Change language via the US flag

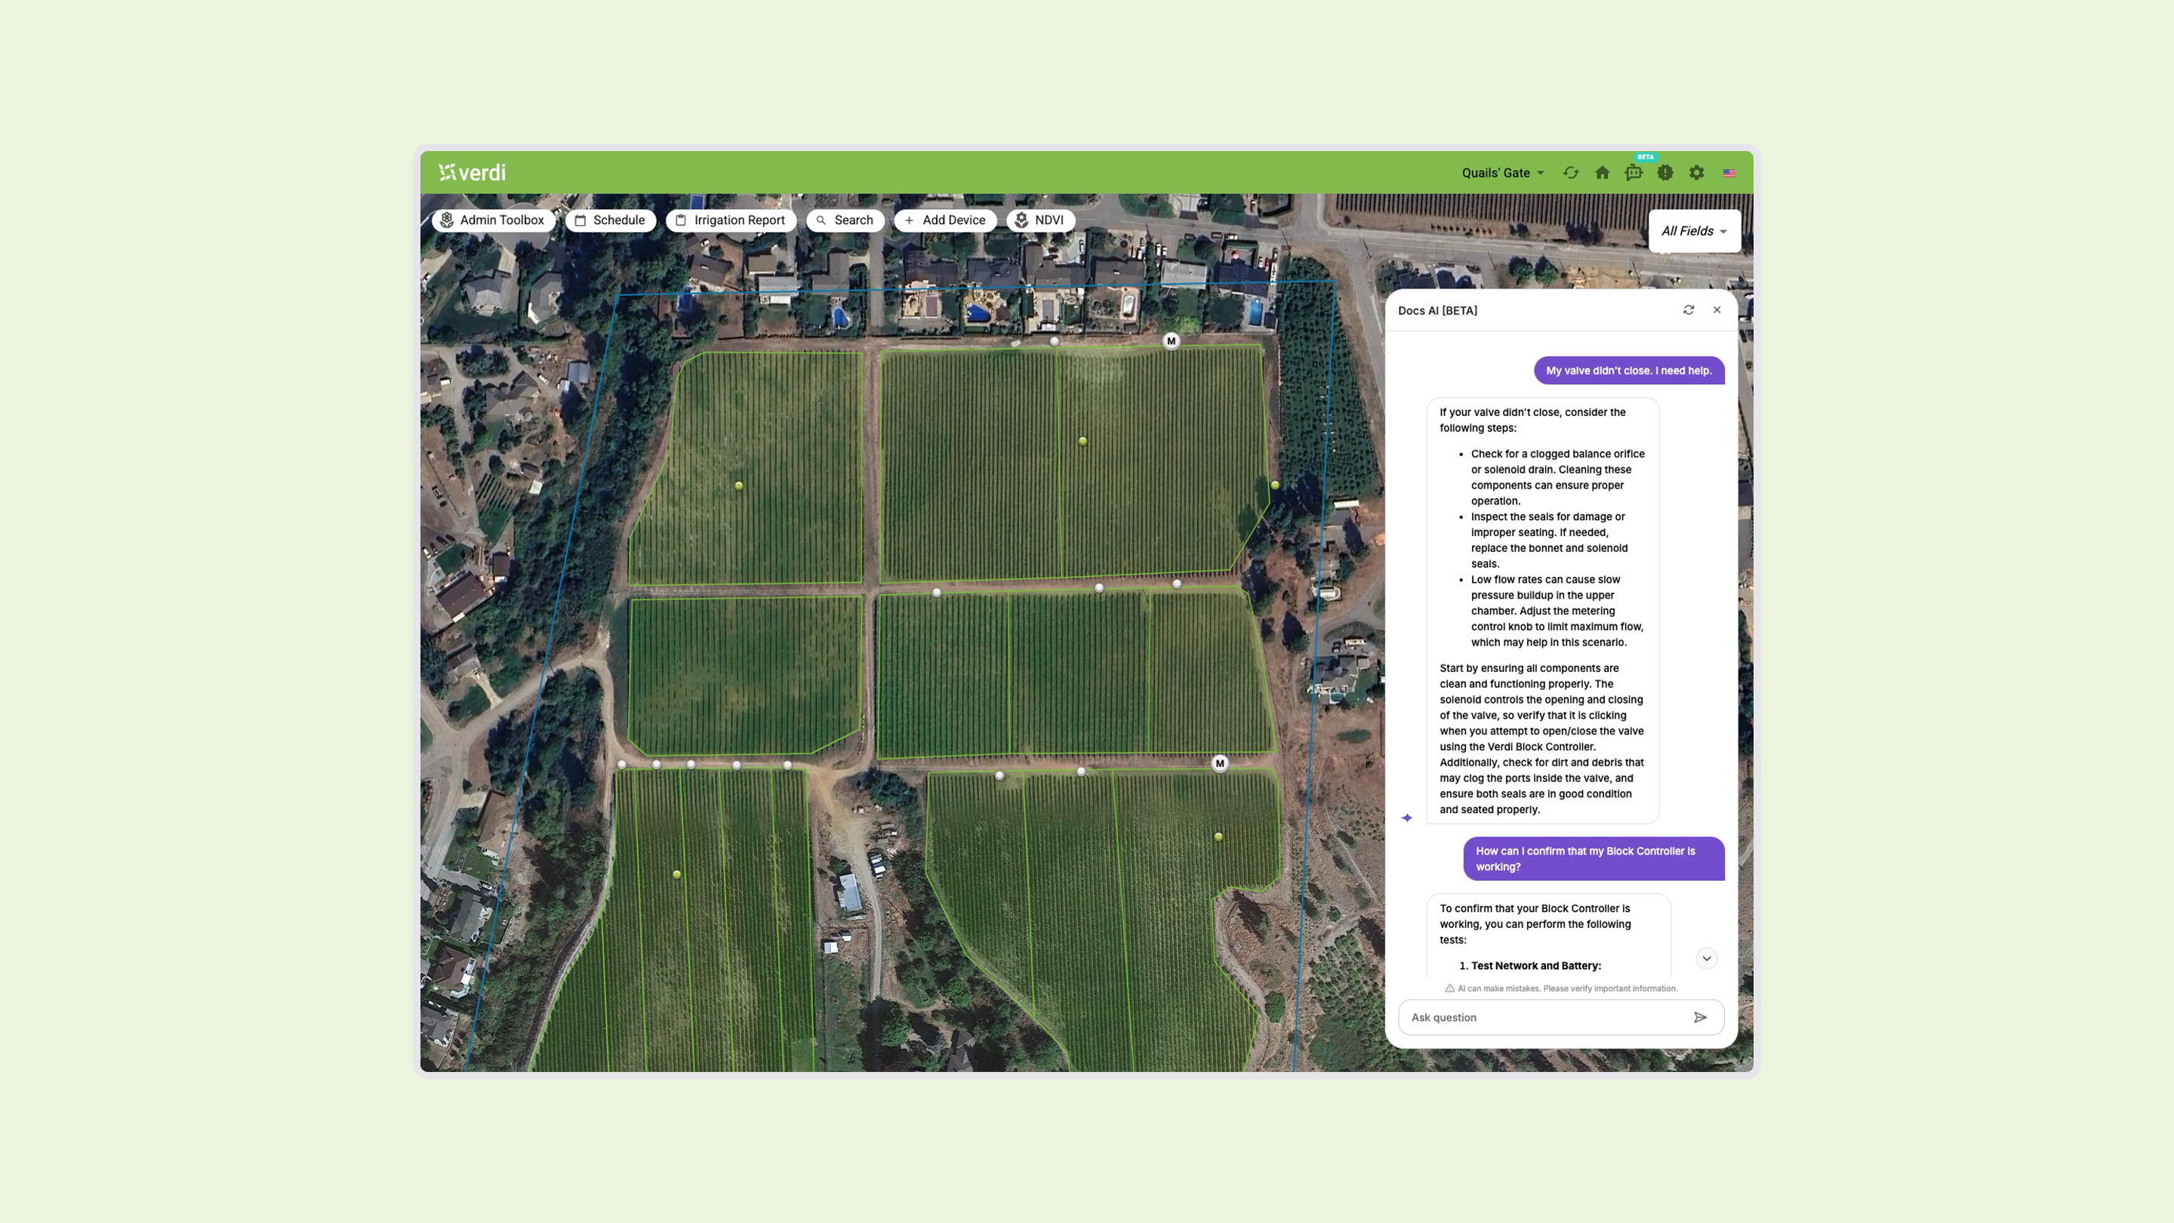click(1729, 173)
